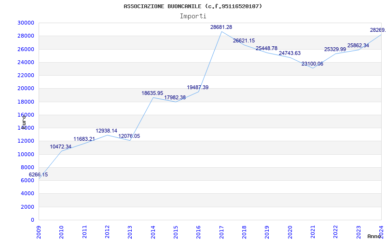Click the y-axis value 30000

pos(26,23)
